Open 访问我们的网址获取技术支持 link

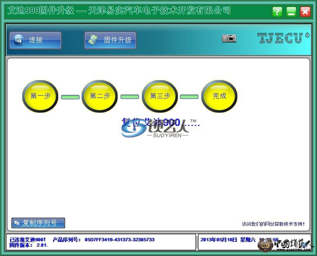pyautogui.click(x=273, y=224)
